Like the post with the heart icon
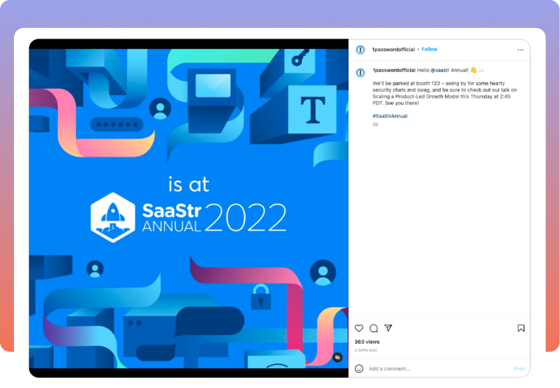560x388 pixels. pos(359,328)
